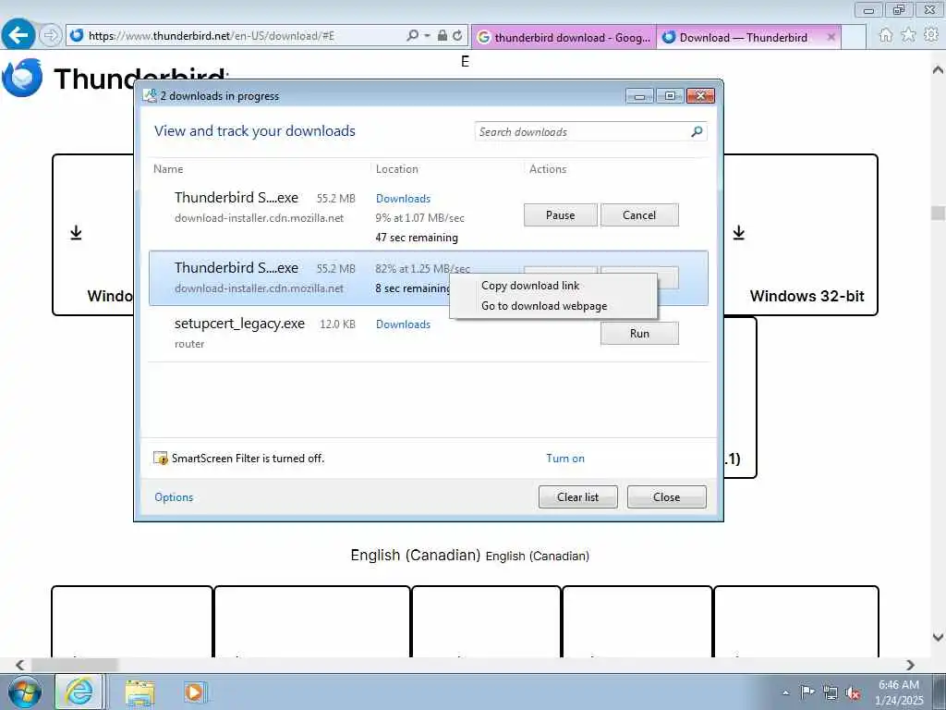
Task: Cancel the first Thunderbird download
Action: coord(639,214)
